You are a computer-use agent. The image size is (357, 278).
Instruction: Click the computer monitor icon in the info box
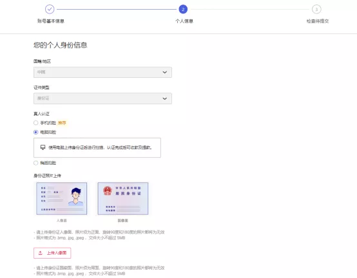[43, 147]
